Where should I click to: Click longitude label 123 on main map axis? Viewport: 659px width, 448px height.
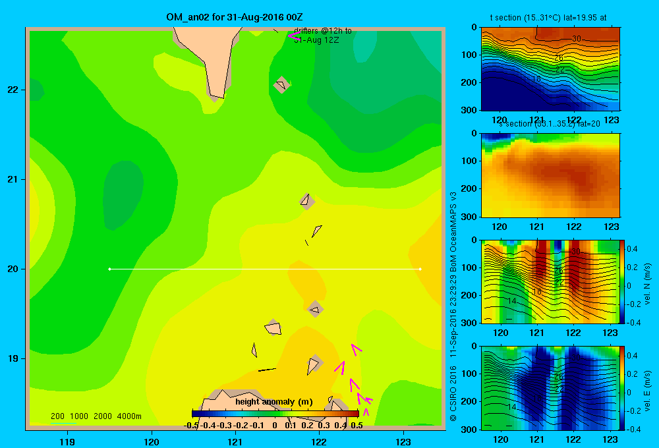point(403,441)
